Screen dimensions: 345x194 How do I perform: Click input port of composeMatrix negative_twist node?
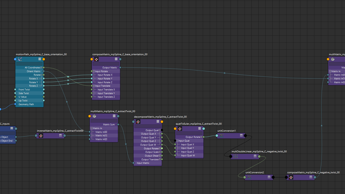point(286,178)
